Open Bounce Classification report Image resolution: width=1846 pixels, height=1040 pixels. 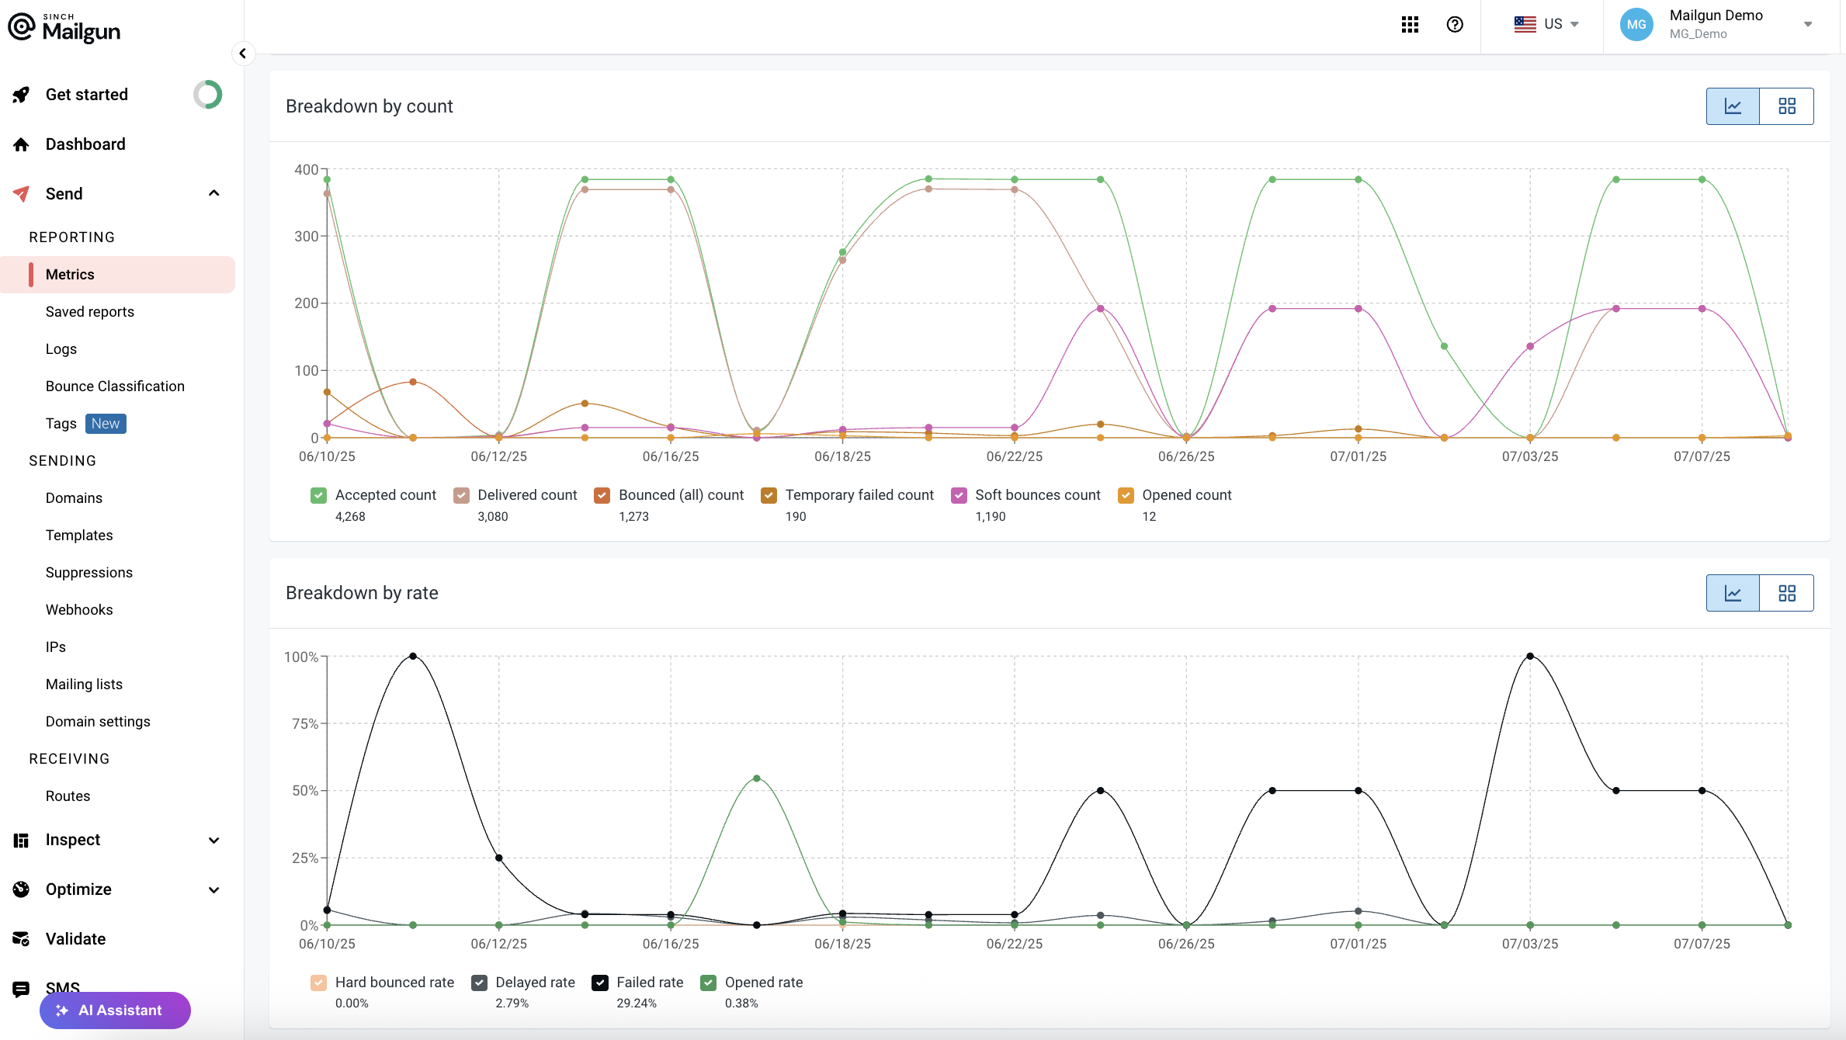click(x=115, y=387)
